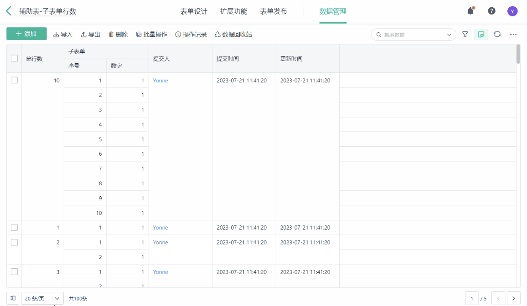The height and width of the screenshot is (306, 527).
Task: Click the green 添加 button
Action: (x=26, y=34)
